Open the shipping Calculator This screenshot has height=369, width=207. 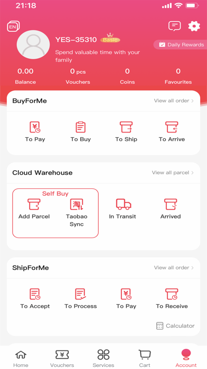[x=175, y=326]
